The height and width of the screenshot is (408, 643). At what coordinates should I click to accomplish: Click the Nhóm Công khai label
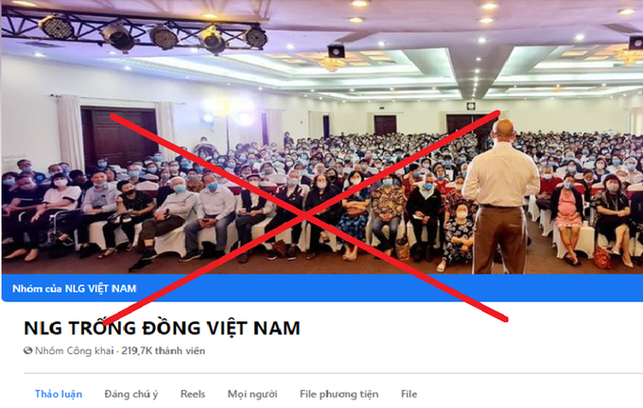pyautogui.click(x=74, y=351)
